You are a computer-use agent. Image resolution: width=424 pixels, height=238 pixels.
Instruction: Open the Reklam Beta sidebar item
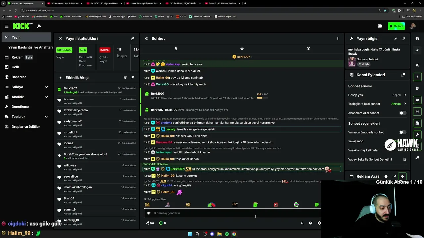(x=26, y=57)
